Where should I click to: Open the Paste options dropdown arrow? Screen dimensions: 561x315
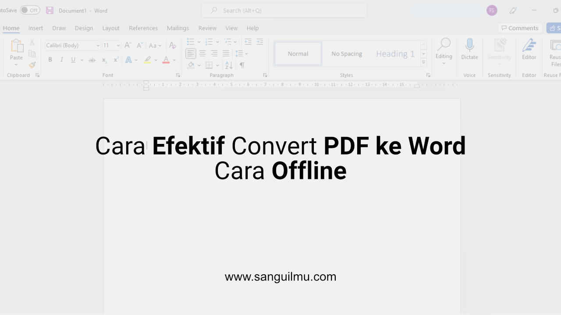[x=16, y=64]
